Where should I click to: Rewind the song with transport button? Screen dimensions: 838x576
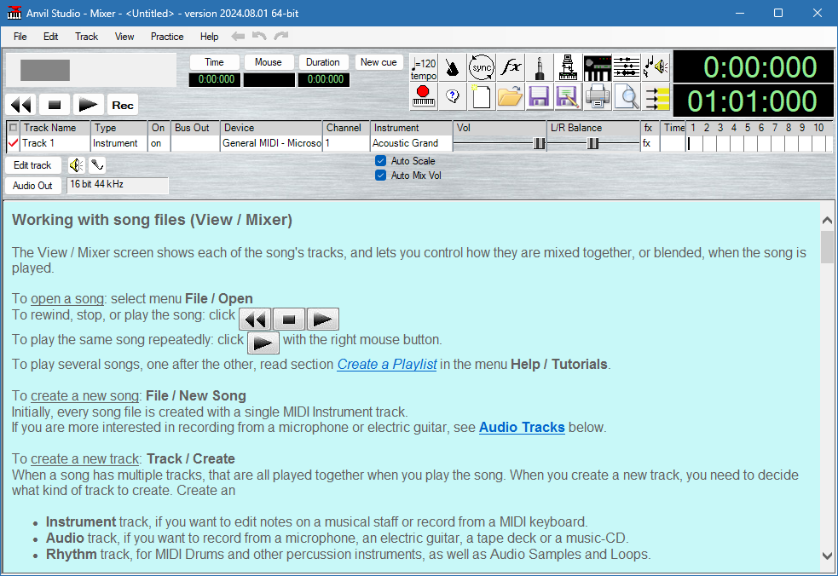click(x=21, y=105)
